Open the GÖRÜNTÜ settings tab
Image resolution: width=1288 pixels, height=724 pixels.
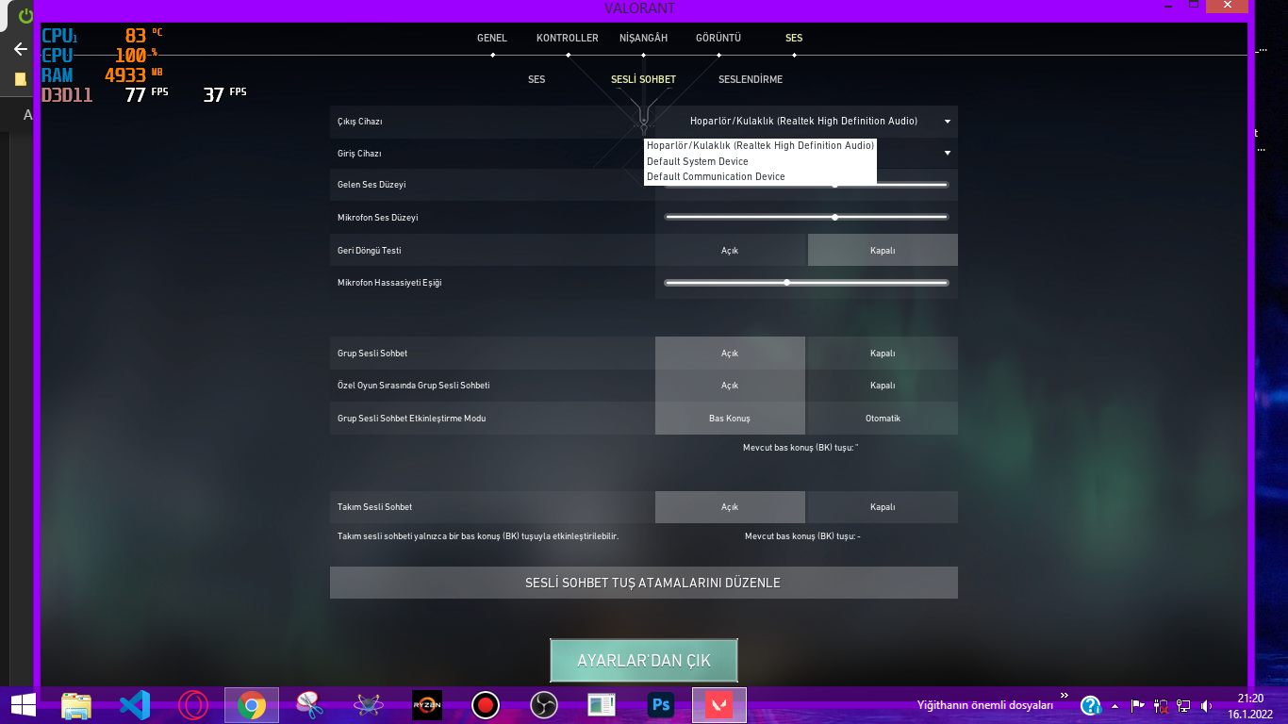click(718, 39)
